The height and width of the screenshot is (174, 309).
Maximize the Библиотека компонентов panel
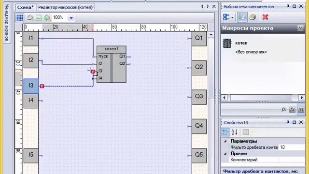(294, 6)
